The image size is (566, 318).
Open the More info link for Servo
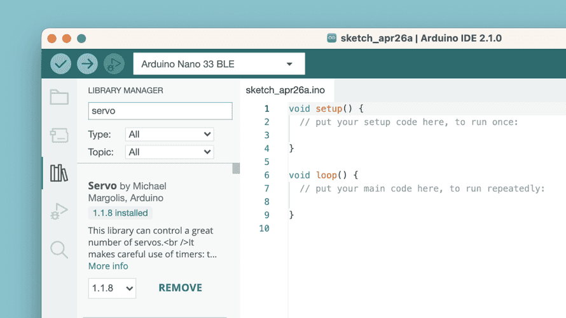click(x=108, y=266)
